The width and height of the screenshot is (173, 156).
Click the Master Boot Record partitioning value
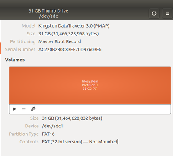60,41
